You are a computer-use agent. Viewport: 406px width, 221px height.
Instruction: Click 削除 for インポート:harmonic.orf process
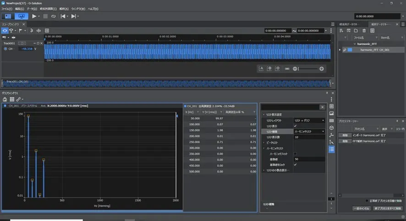[x=345, y=135]
